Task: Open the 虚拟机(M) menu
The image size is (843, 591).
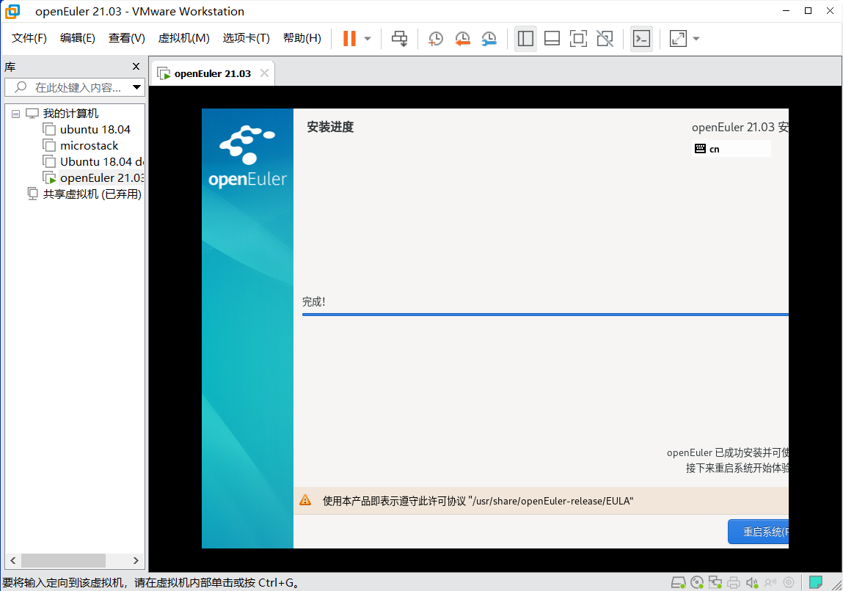Action: pyautogui.click(x=183, y=38)
